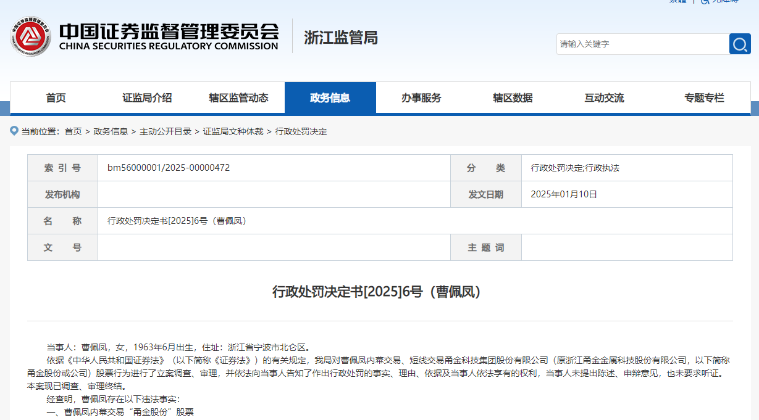Open the 办事服务 navigation tab
Screen dimensions: 759x420
421,97
